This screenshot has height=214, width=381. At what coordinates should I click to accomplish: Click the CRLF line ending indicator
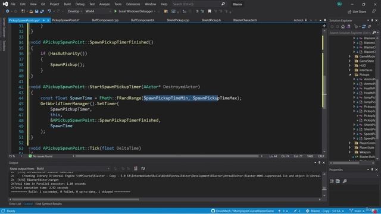(x=321, y=156)
